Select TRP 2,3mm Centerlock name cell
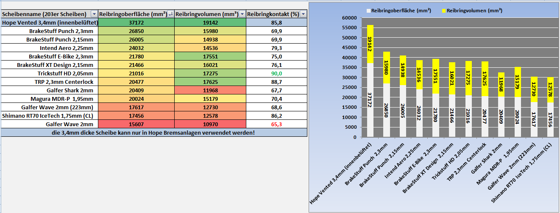 pos(50,82)
